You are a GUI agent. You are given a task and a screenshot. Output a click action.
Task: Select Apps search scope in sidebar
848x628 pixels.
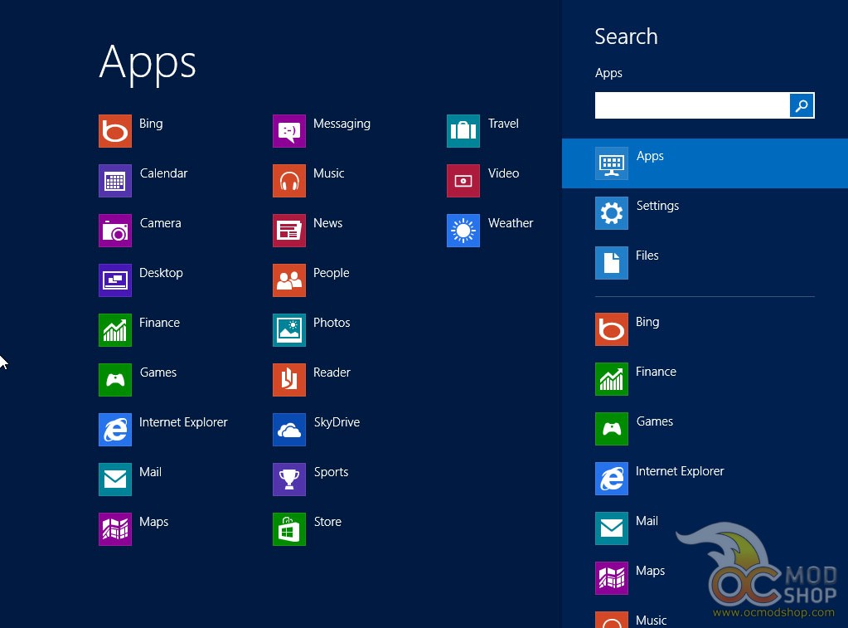pos(705,163)
